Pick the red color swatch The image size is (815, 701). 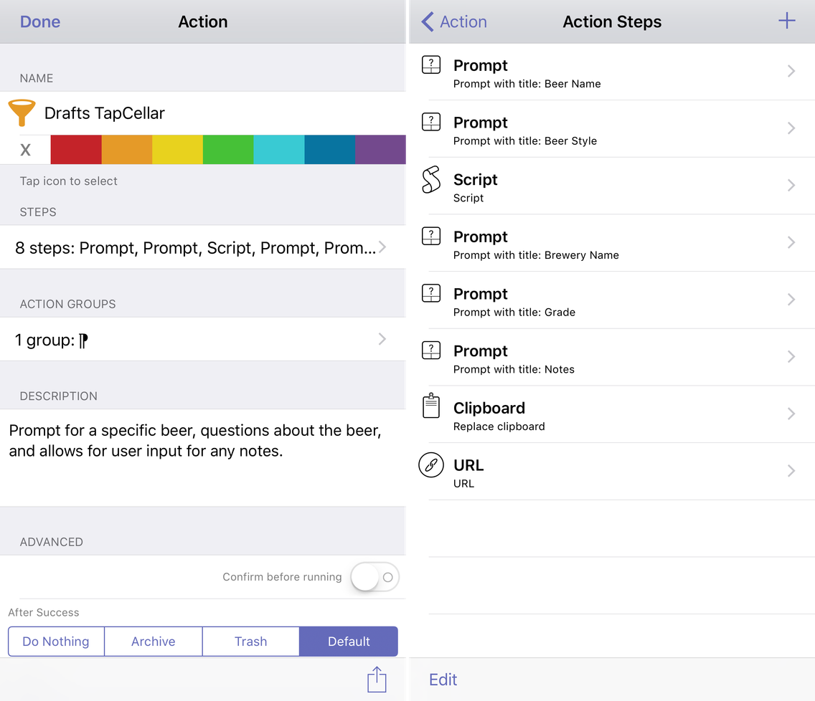click(x=76, y=150)
